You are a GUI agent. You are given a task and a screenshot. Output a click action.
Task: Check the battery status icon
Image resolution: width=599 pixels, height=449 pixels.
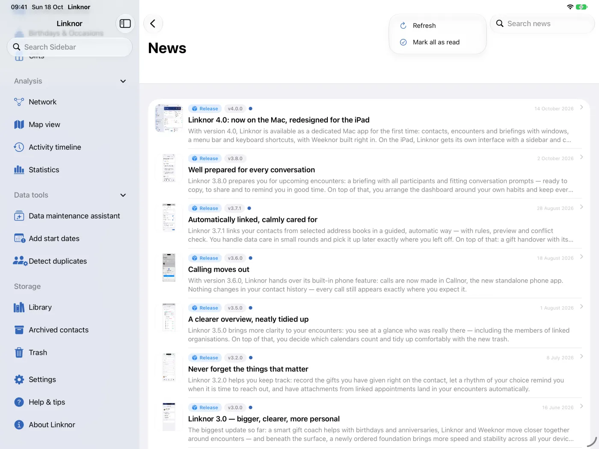pyautogui.click(x=581, y=7)
